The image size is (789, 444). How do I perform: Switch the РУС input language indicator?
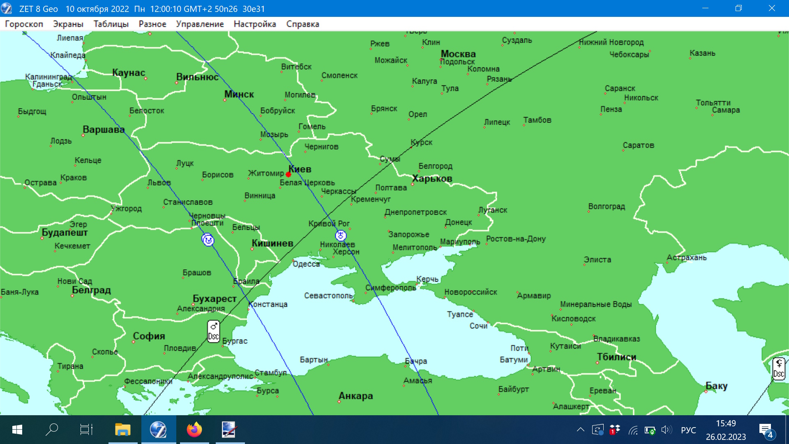pos(688,430)
